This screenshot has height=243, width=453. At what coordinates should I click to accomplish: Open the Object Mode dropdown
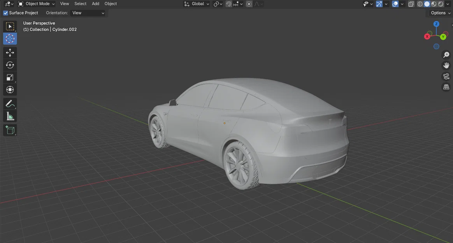coord(38,3)
